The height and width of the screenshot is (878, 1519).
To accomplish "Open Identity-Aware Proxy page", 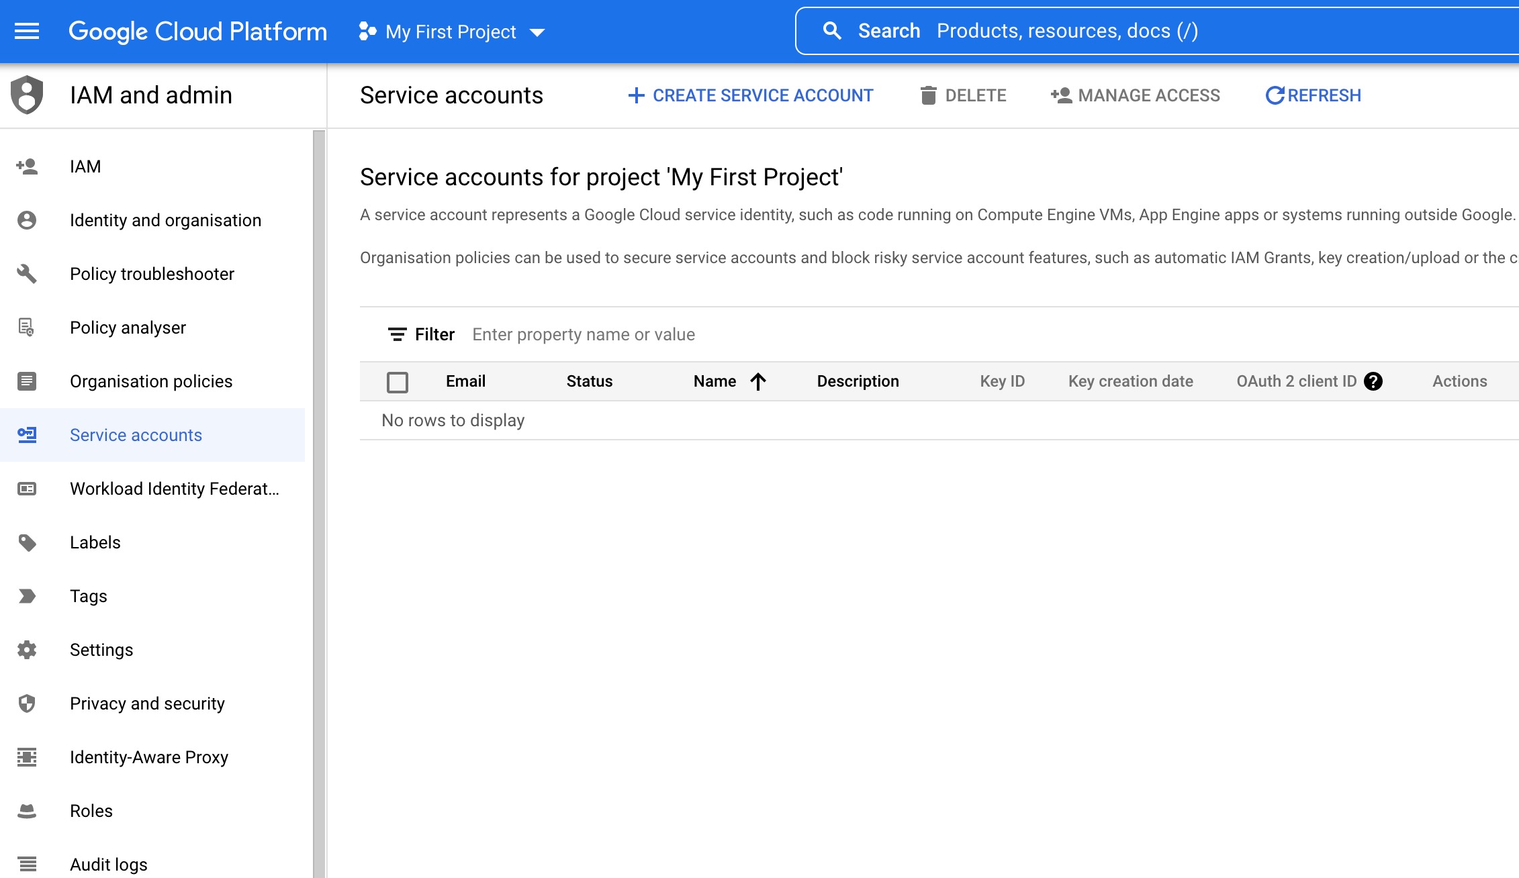I will [152, 757].
